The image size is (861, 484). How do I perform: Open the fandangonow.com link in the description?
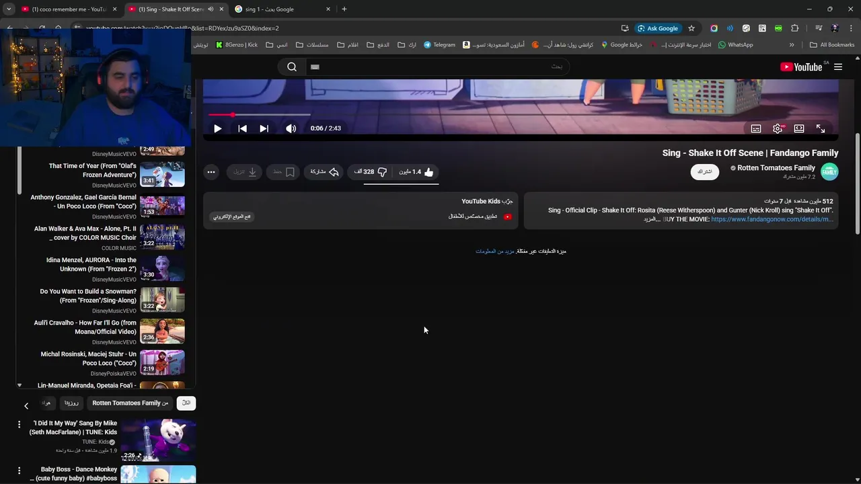click(x=772, y=219)
